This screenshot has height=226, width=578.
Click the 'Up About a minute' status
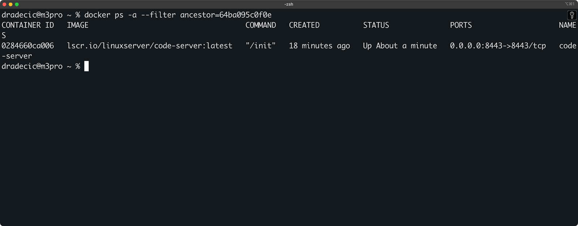click(x=400, y=46)
